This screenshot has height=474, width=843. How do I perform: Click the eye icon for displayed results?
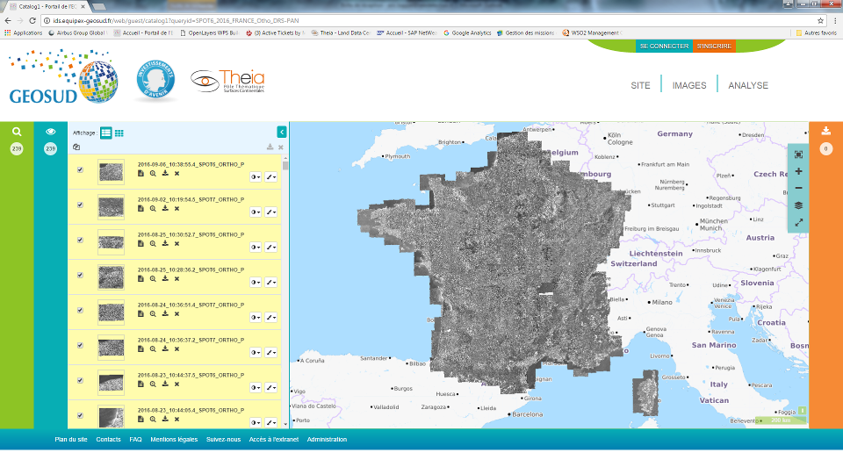click(x=51, y=132)
